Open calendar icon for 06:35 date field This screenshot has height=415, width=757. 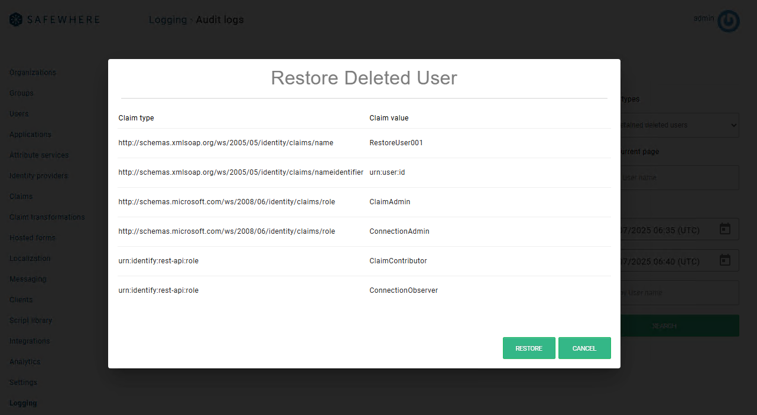[x=725, y=229]
